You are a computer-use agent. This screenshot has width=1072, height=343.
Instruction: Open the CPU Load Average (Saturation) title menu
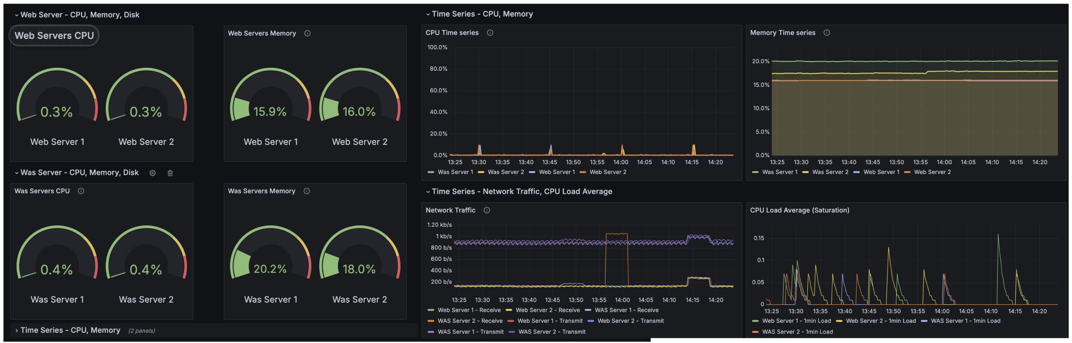click(800, 210)
